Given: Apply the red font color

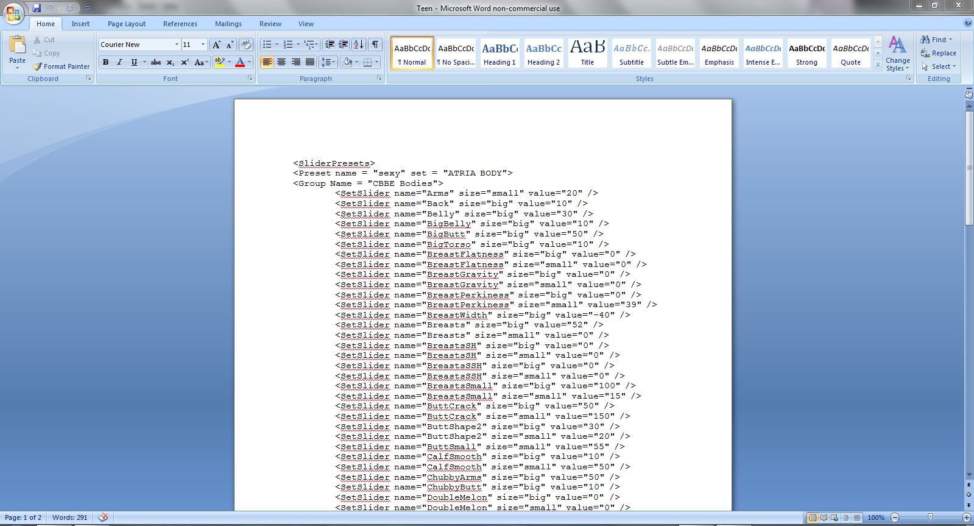Looking at the screenshot, I should click(240, 62).
